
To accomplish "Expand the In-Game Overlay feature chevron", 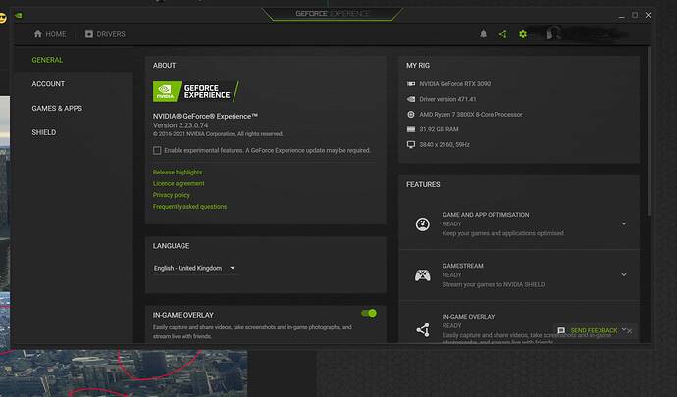I will tap(624, 328).
